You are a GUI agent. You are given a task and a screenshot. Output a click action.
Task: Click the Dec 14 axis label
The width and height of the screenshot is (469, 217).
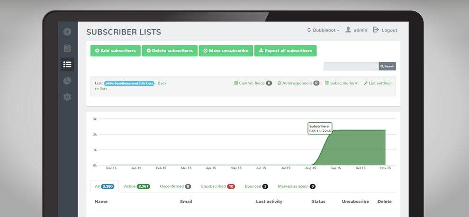click(x=111, y=168)
